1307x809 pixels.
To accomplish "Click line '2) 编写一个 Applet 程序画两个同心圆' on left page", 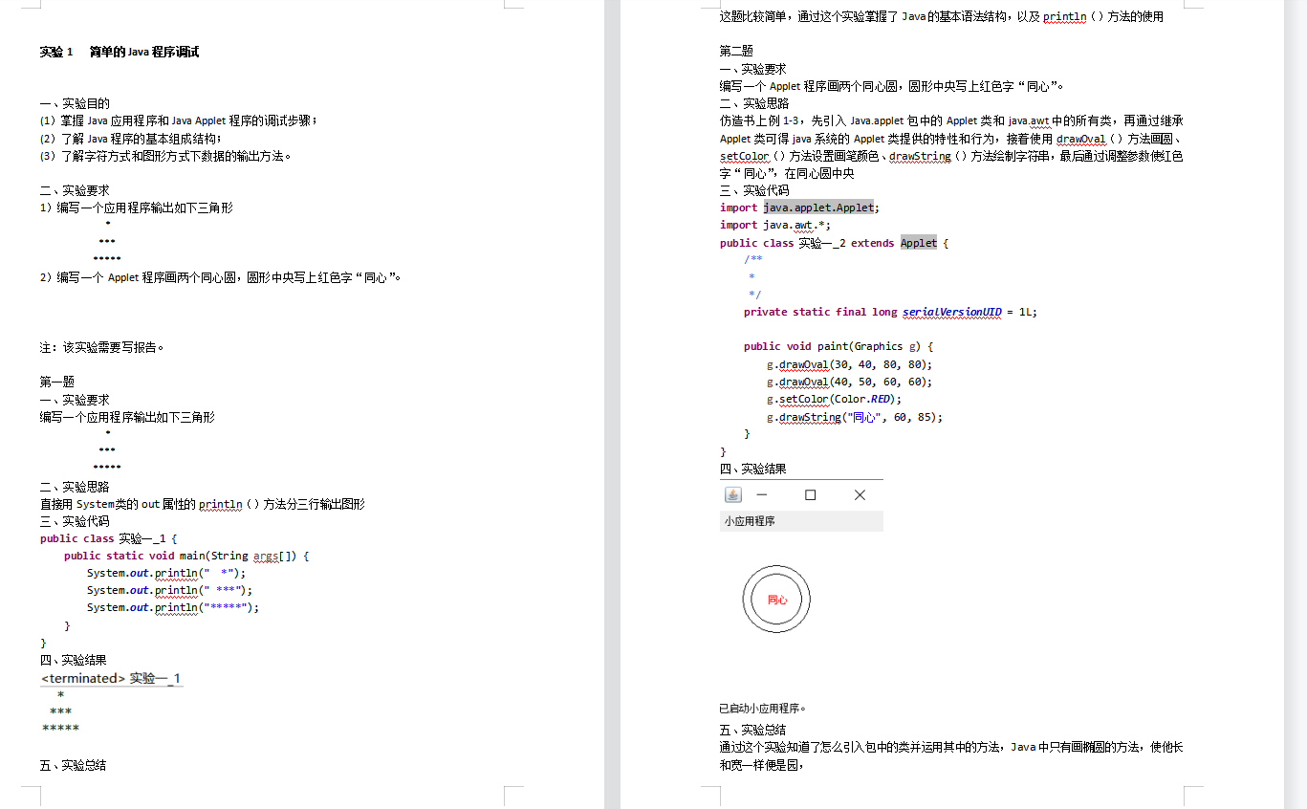I will 221,277.
